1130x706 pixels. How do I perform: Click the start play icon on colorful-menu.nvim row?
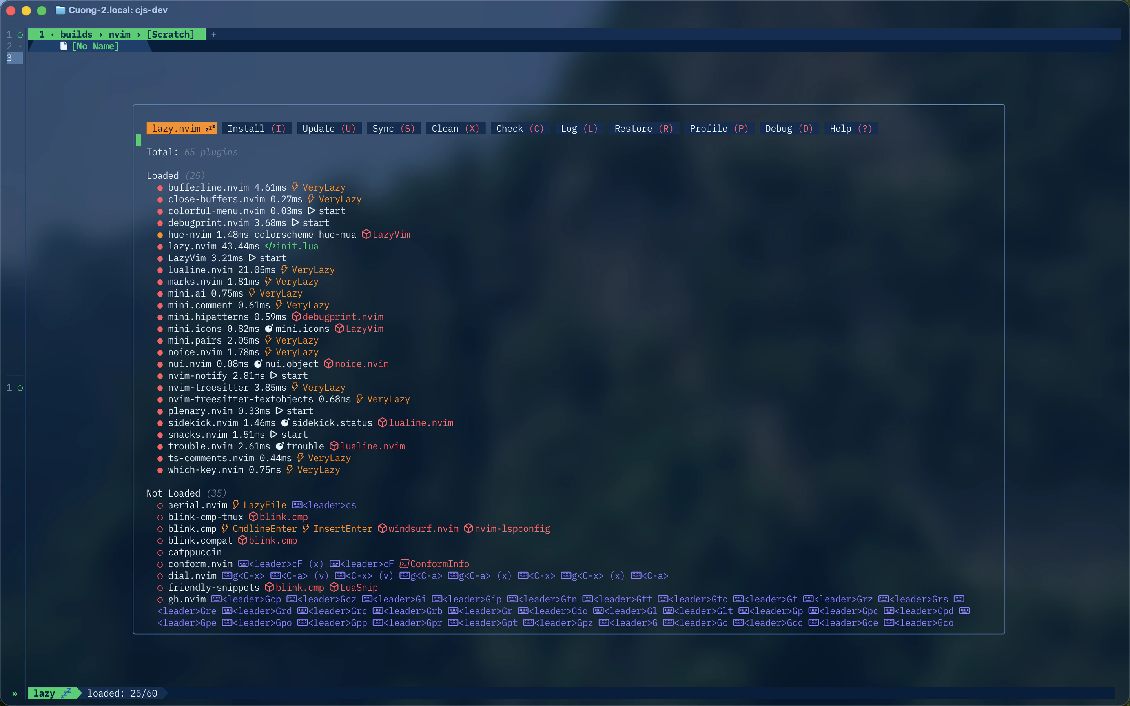[312, 211]
